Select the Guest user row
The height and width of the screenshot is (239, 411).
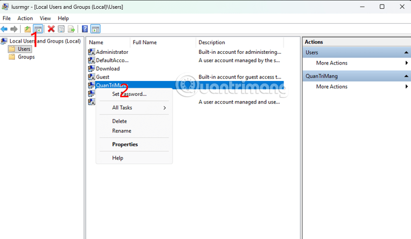(185, 77)
